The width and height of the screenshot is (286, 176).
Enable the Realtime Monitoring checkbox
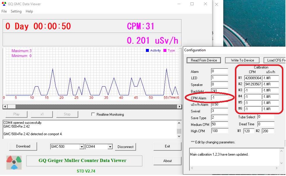coord(93,115)
